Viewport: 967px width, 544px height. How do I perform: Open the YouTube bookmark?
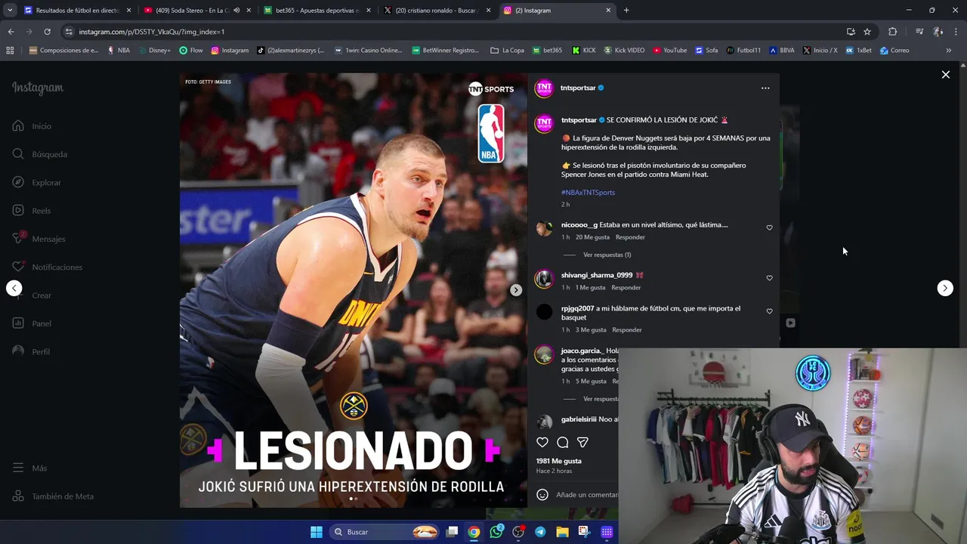(669, 51)
